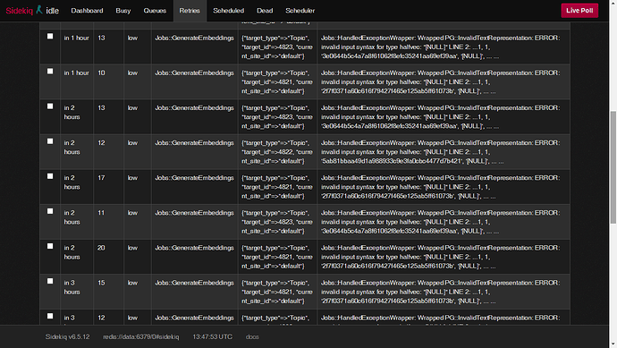Click the Sidekiq logo in the header

coord(20,11)
